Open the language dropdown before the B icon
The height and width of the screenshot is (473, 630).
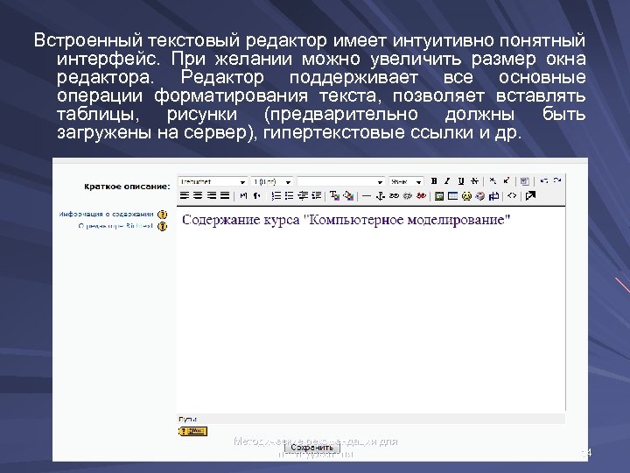coord(406,182)
